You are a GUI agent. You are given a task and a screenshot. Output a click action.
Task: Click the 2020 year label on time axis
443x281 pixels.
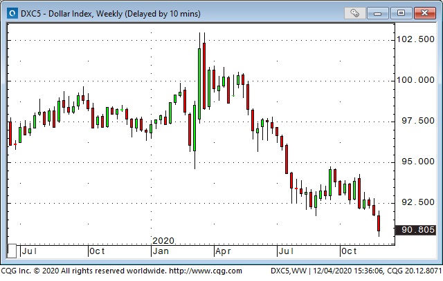[163, 241]
